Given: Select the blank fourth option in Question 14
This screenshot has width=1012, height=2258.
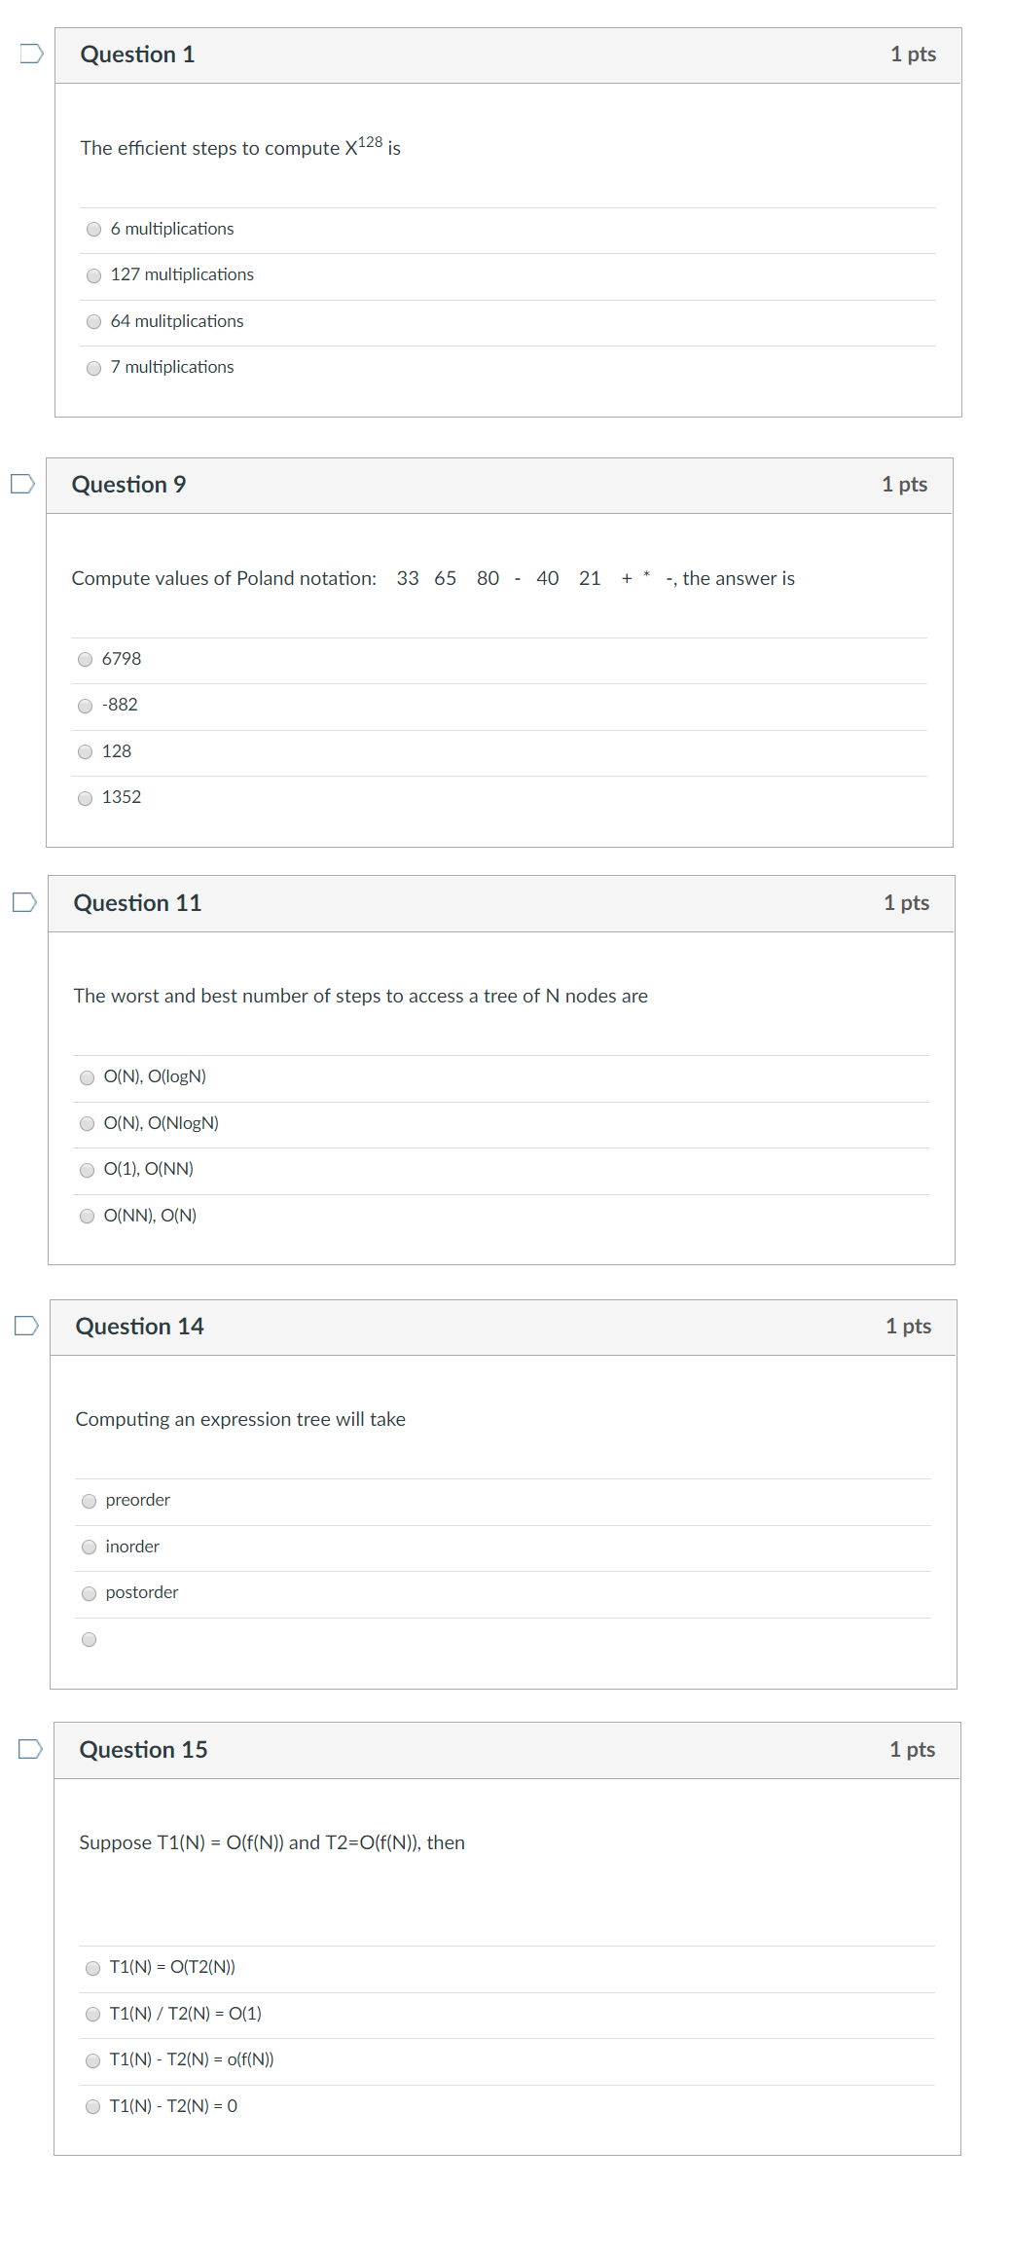Looking at the screenshot, I should (90, 1640).
